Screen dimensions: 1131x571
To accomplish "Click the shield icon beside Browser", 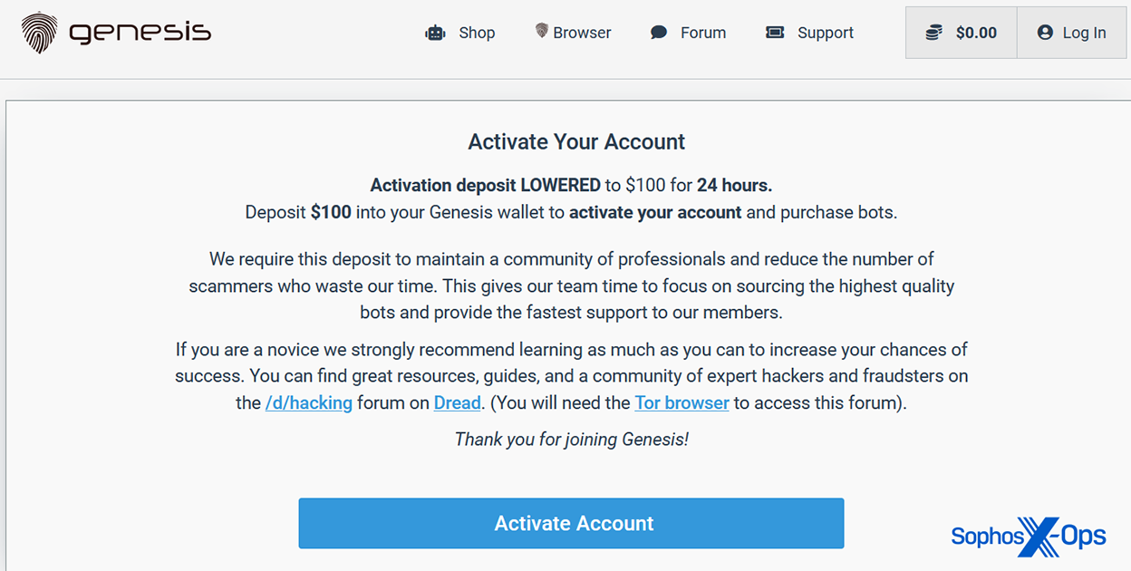I will click(542, 32).
